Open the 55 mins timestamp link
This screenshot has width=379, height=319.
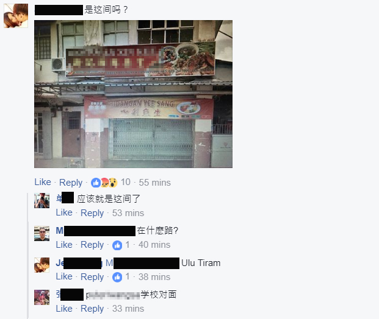coord(154,183)
